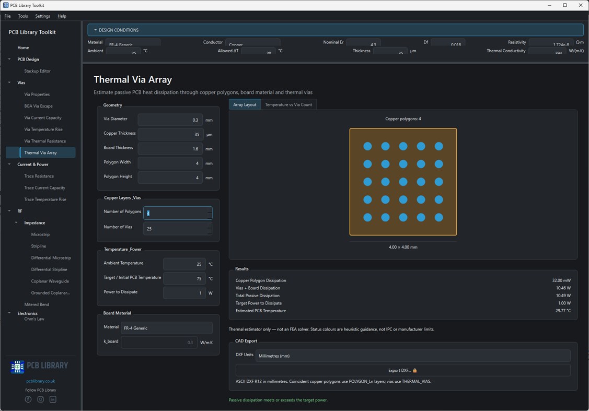Open the Trace Current Capacity page
Screen dimensions: 589x411
click(x=45, y=187)
